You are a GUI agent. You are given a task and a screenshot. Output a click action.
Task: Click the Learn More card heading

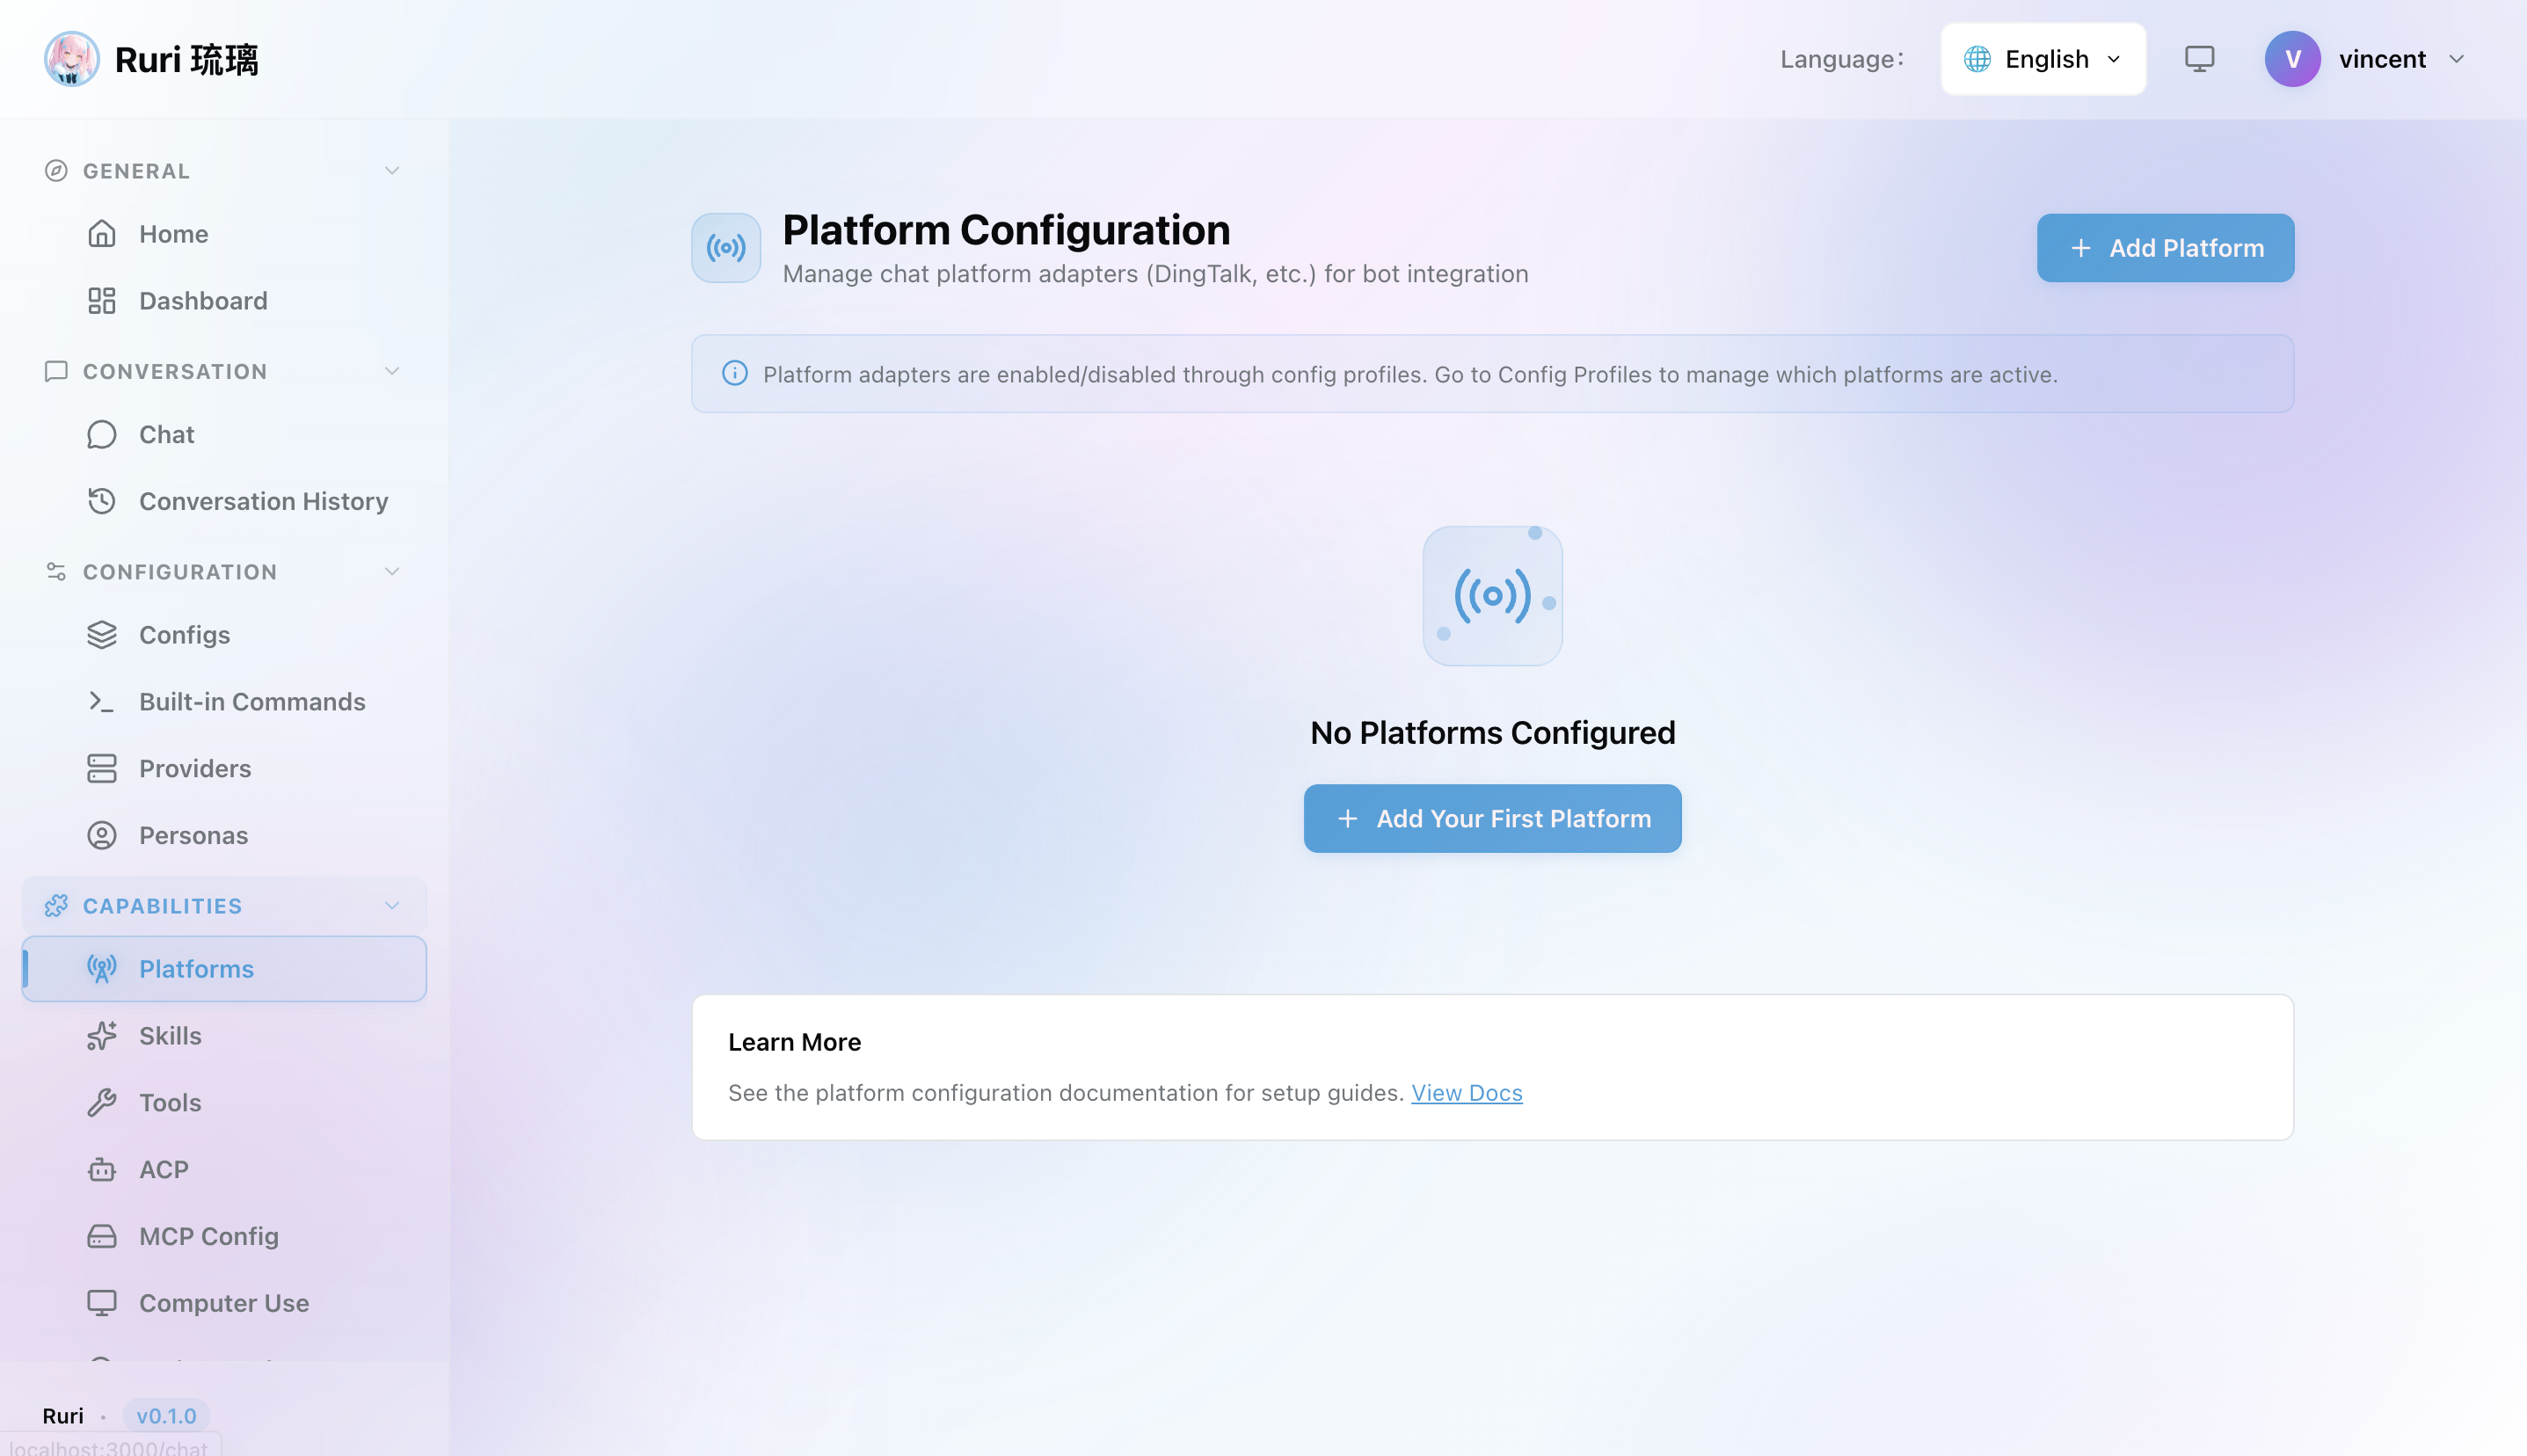tap(794, 1042)
